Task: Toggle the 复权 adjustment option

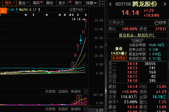Action: [10, 3]
